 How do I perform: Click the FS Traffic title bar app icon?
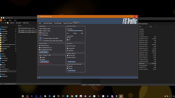point(39,16)
